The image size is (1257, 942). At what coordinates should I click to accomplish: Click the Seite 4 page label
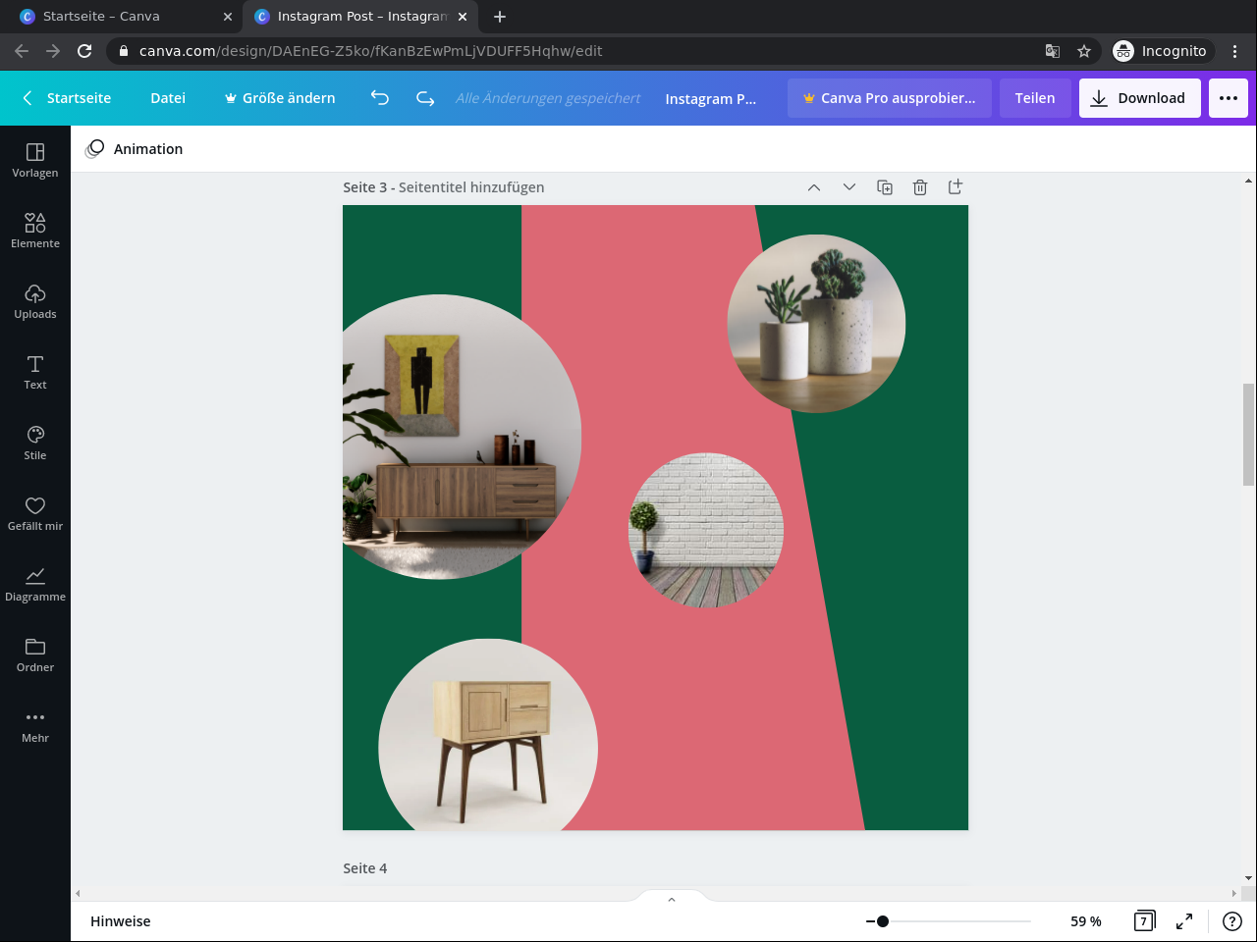click(365, 868)
